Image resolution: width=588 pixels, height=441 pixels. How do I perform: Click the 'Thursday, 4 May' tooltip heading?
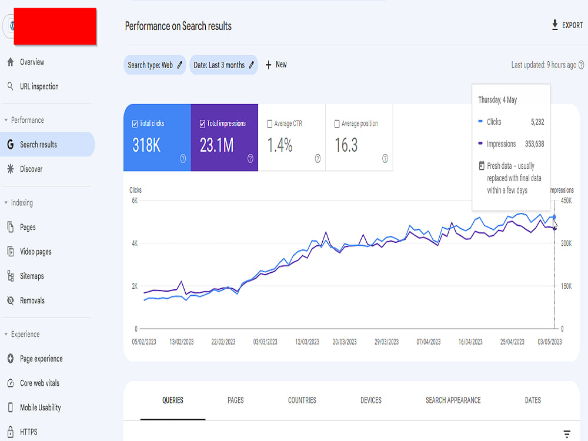coord(497,100)
